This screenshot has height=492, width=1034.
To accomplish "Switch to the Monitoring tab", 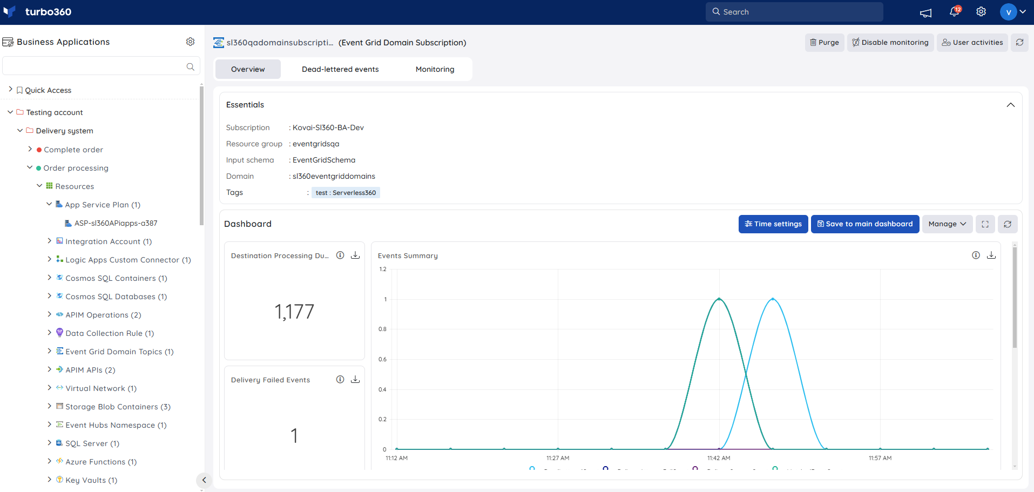I will pos(435,69).
